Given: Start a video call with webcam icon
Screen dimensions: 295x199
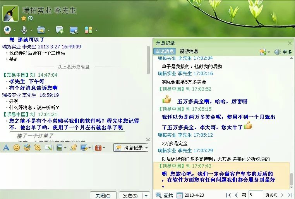Looking at the screenshot, I should pos(7,30).
